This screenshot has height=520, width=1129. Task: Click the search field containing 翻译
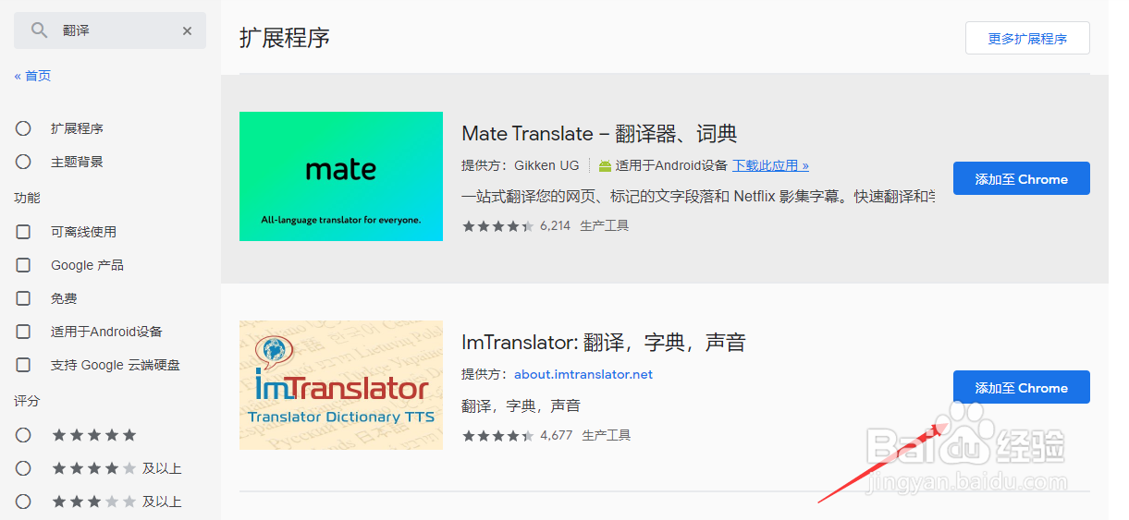pos(110,30)
